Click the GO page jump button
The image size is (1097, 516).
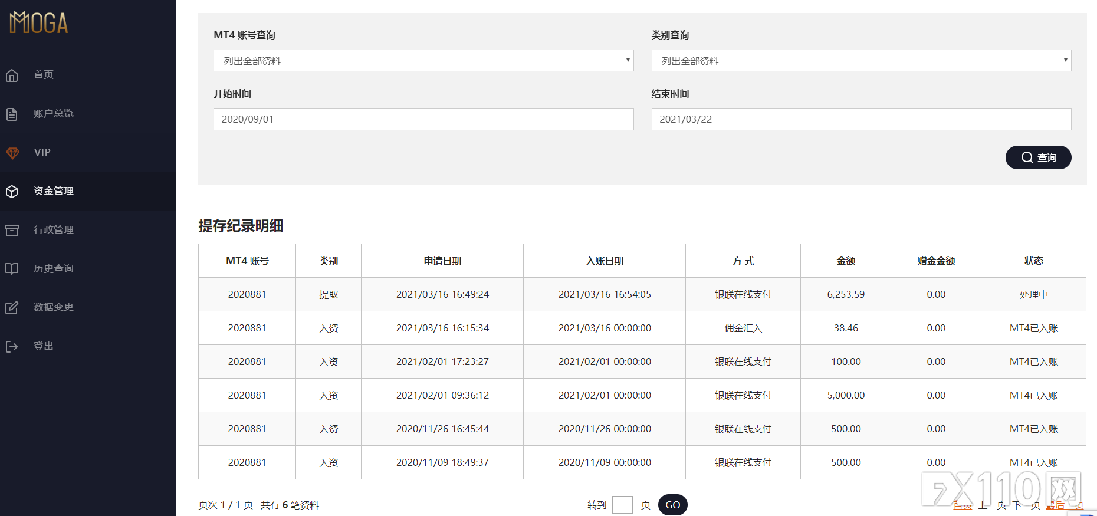point(673,505)
